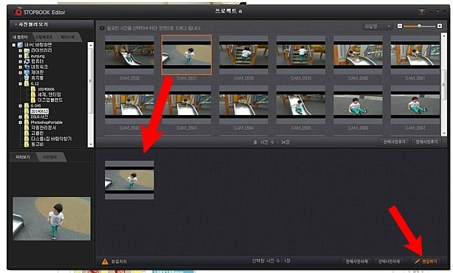The width and height of the screenshot is (453, 273).
Task: Click the 전체사진삭제 button
Action: (356, 261)
